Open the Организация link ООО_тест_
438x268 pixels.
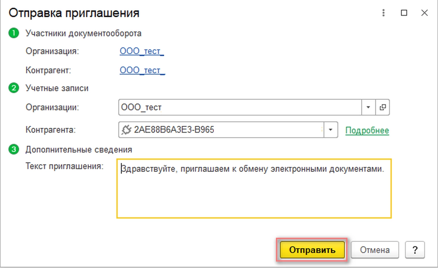click(x=142, y=51)
